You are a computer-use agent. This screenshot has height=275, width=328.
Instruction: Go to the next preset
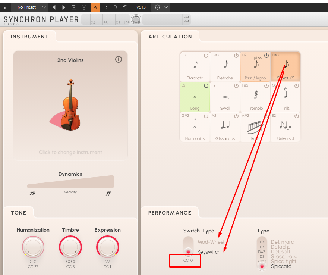click(64, 7)
